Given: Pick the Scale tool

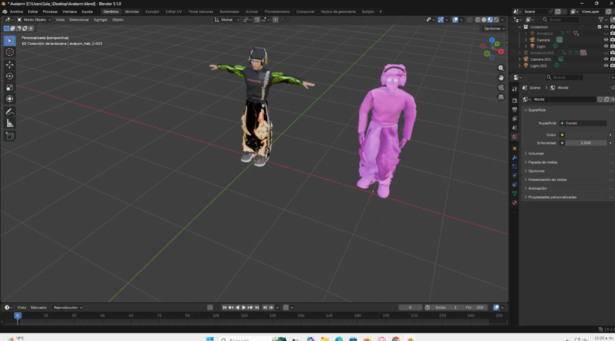Looking at the screenshot, I should 10,88.
